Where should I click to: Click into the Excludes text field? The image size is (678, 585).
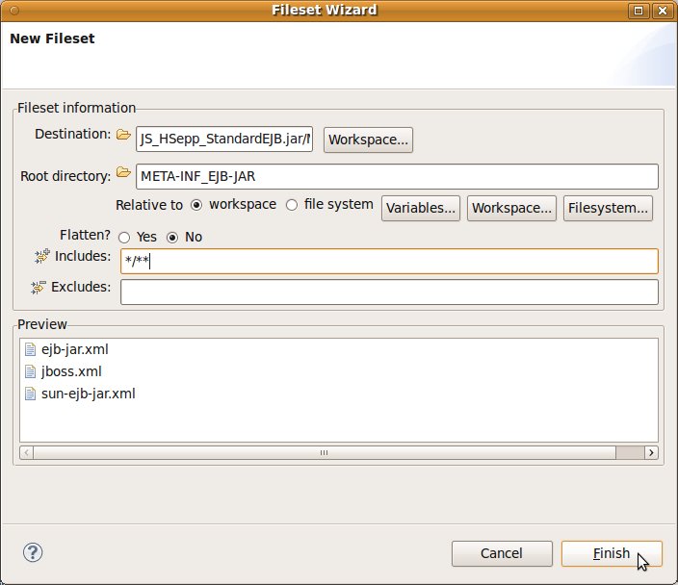(389, 292)
